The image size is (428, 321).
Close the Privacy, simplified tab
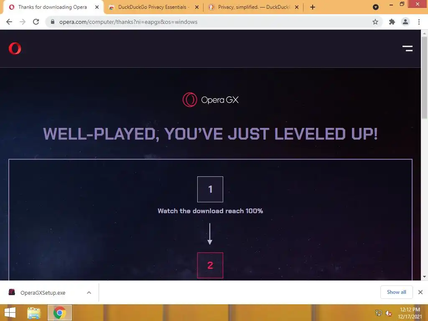tap(297, 7)
